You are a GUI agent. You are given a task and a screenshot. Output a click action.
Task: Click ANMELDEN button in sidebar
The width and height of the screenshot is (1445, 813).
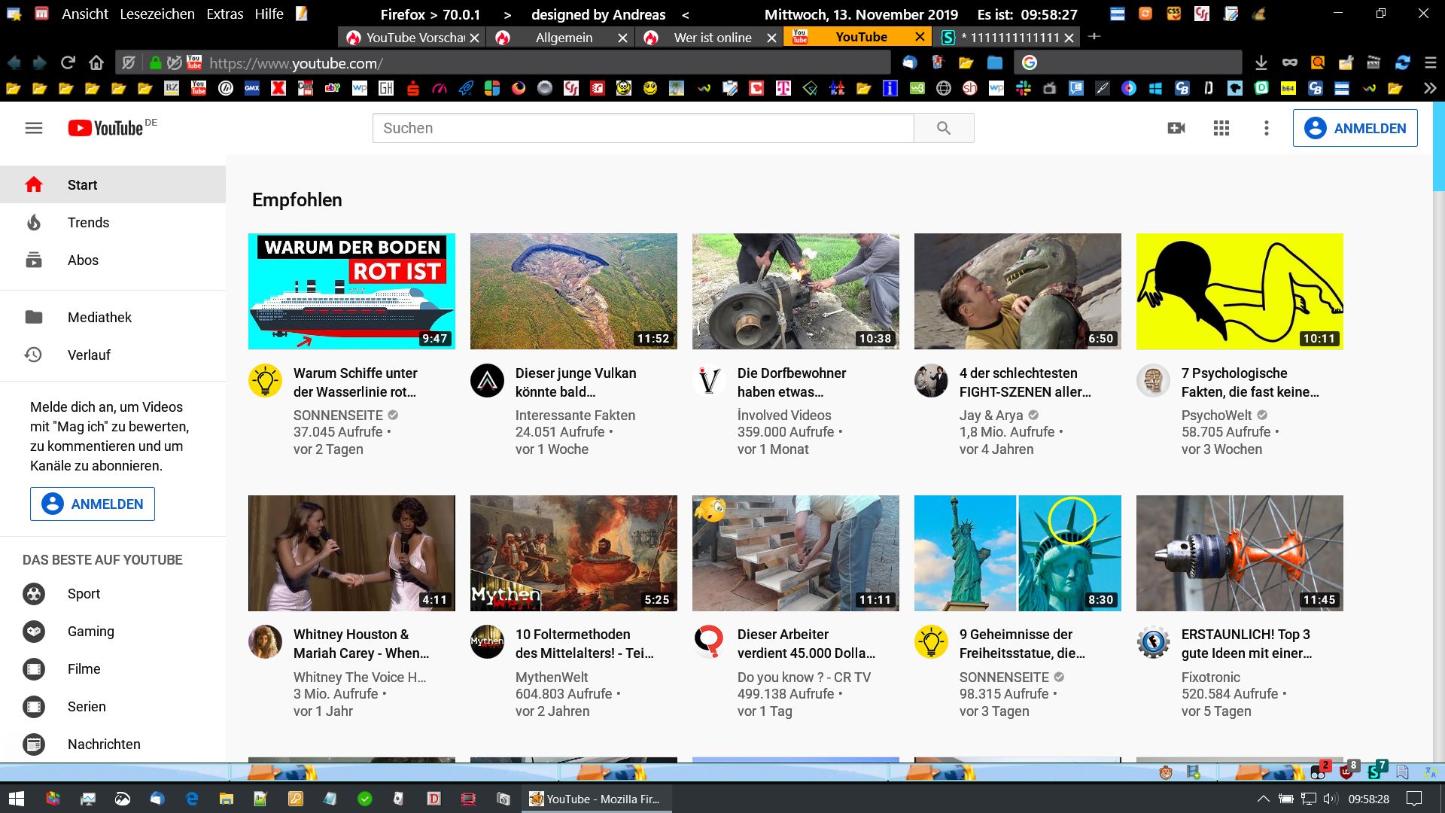(93, 504)
